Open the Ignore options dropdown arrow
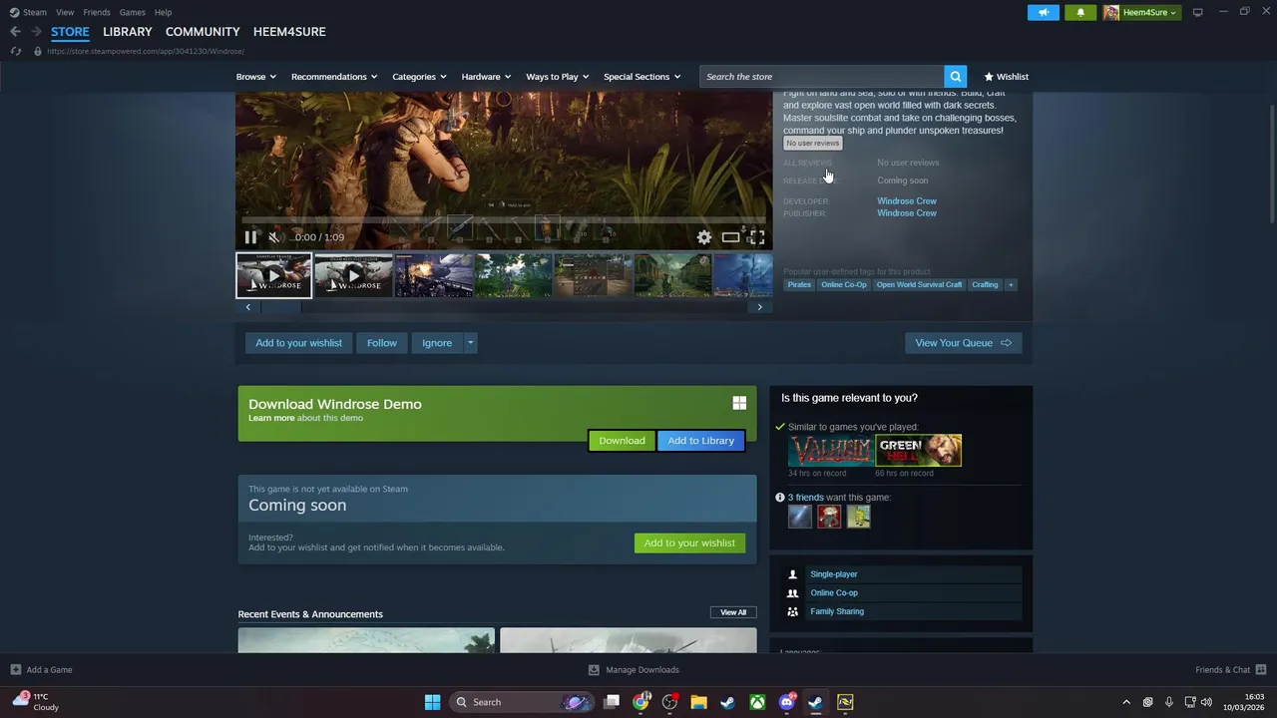 (470, 343)
